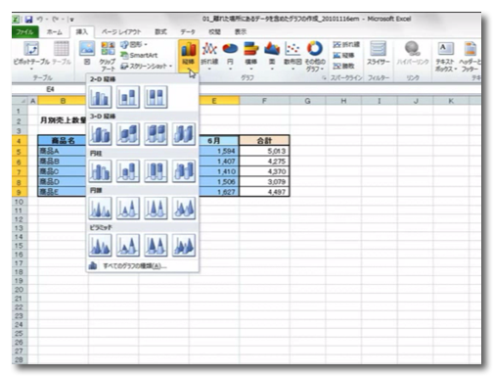
Task: Insert a 3-D cone chart
Action: (x=184, y=208)
